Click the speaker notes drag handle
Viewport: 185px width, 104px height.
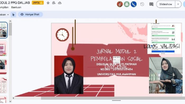[x=116, y=101]
